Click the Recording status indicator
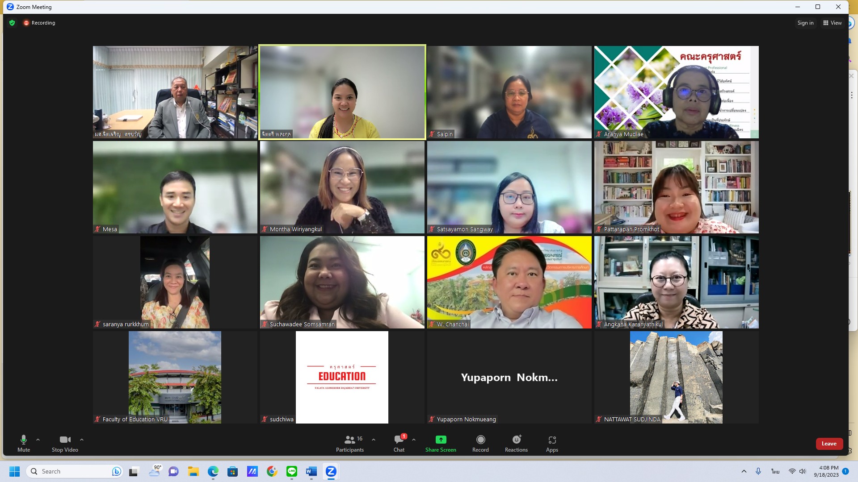Image resolution: width=858 pixels, height=482 pixels. (x=39, y=23)
